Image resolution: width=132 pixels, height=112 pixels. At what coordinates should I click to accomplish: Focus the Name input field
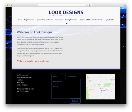coord(58,76)
